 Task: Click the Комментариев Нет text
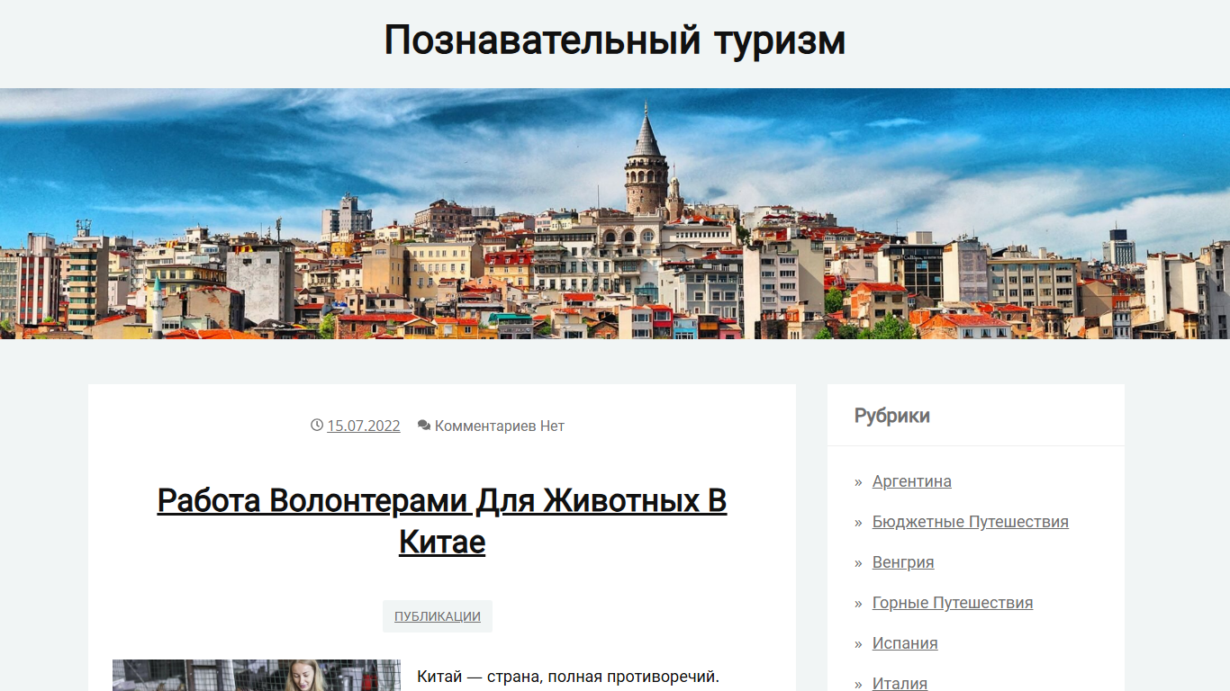(x=500, y=426)
